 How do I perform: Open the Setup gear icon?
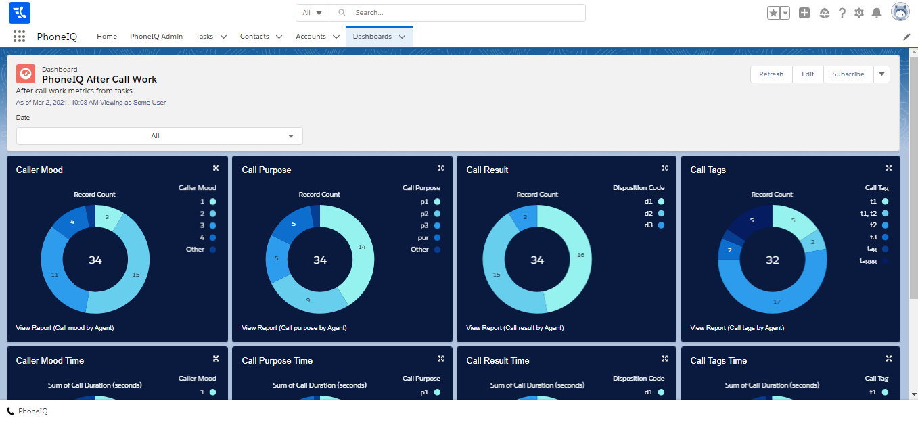coord(859,13)
